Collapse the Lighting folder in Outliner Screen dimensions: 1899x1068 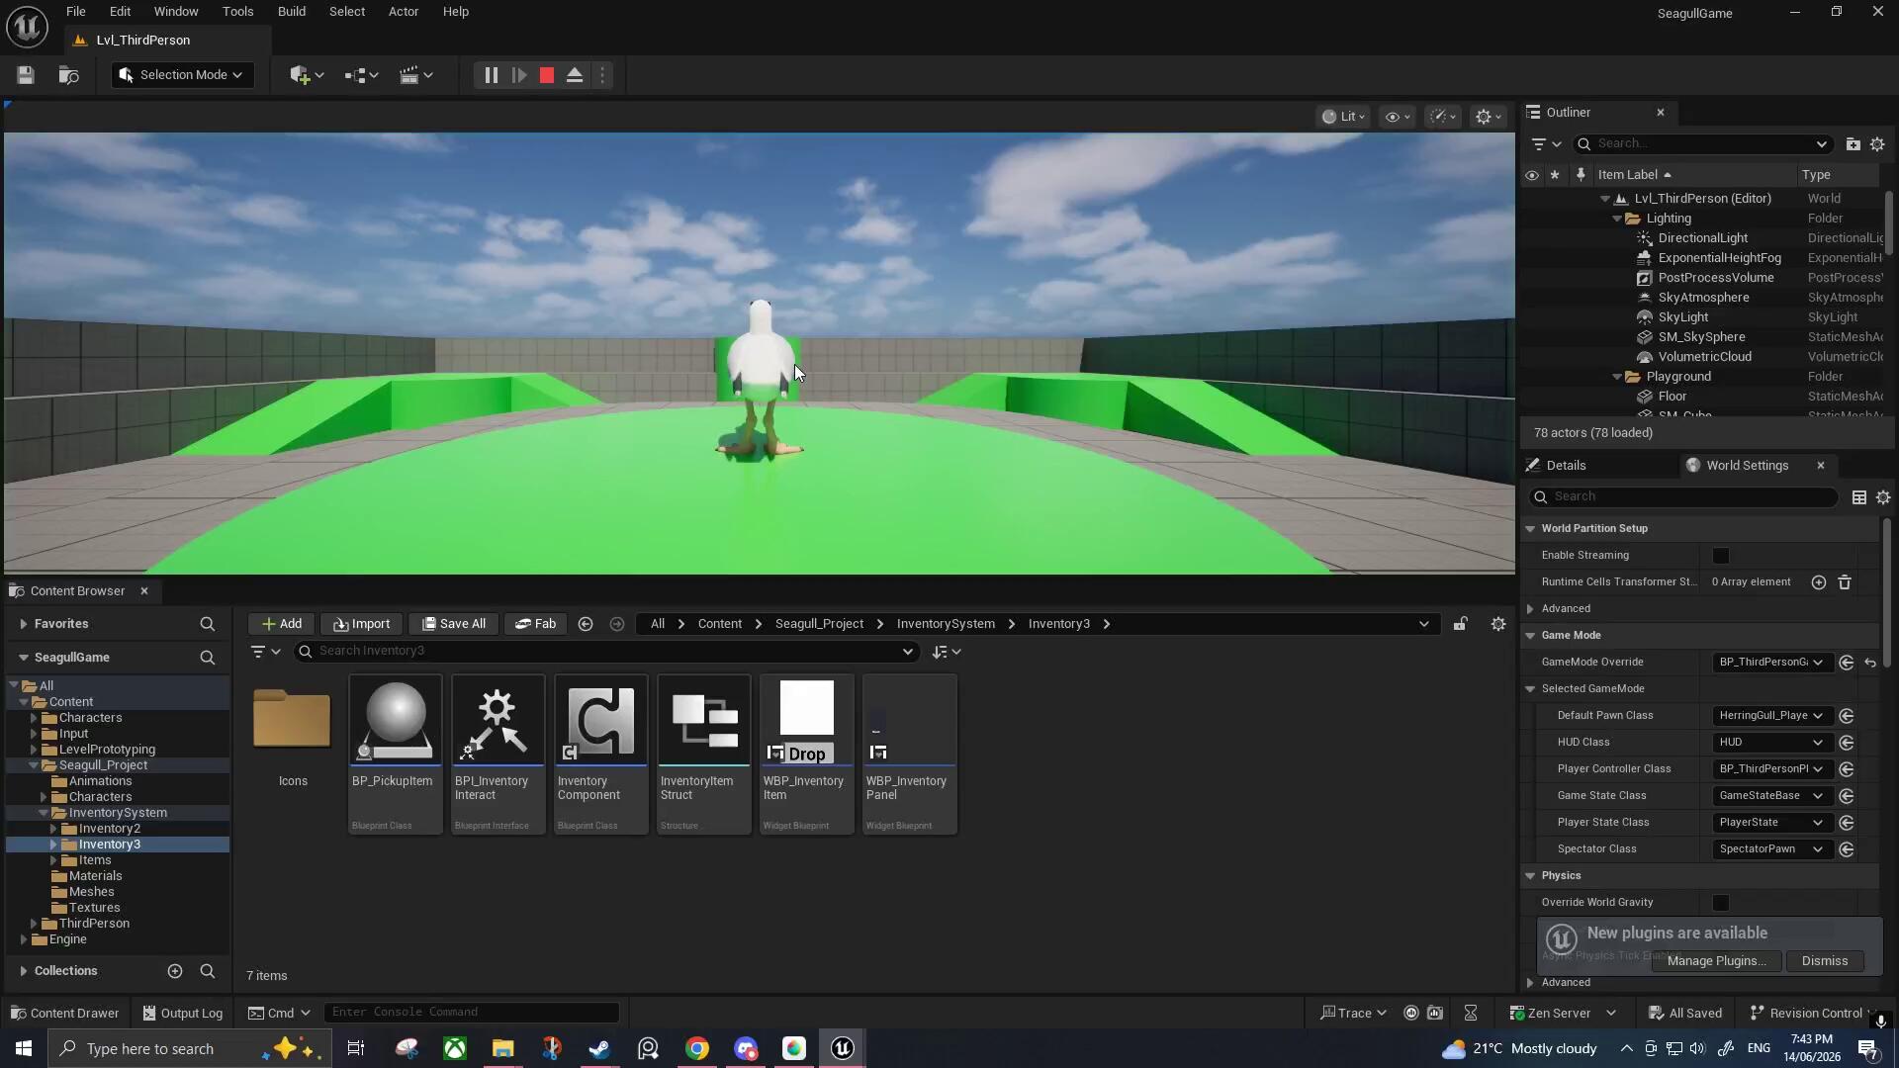pos(1617,219)
